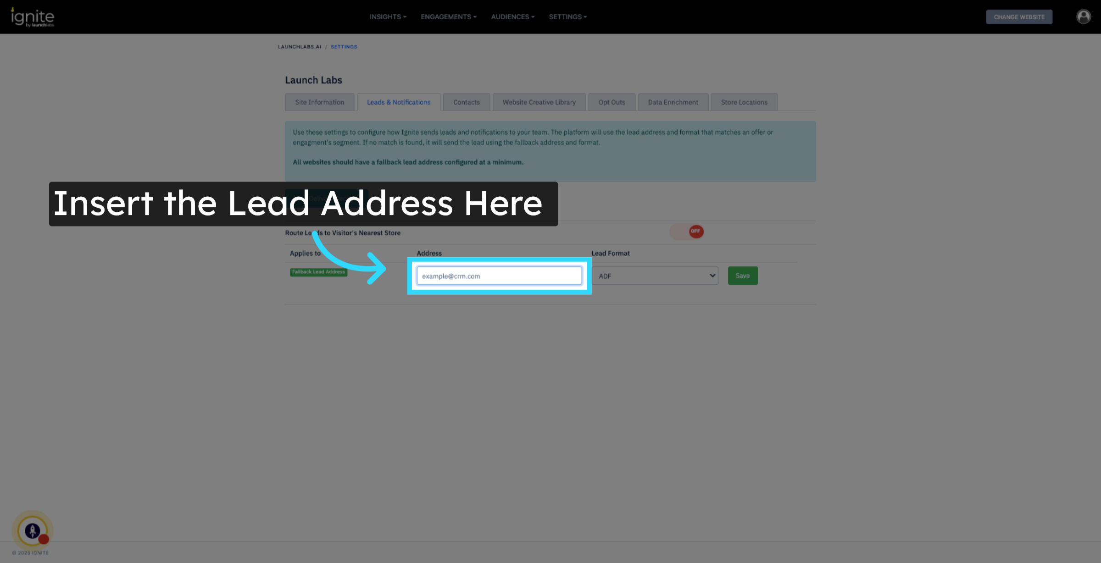Select the Leads & Notifications tab

click(x=398, y=102)
